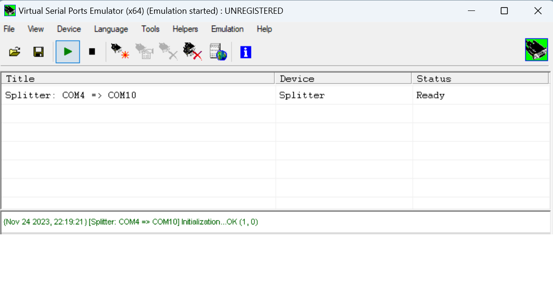Start emulation with green play button
553x308 pixels.
coord(68,52)
